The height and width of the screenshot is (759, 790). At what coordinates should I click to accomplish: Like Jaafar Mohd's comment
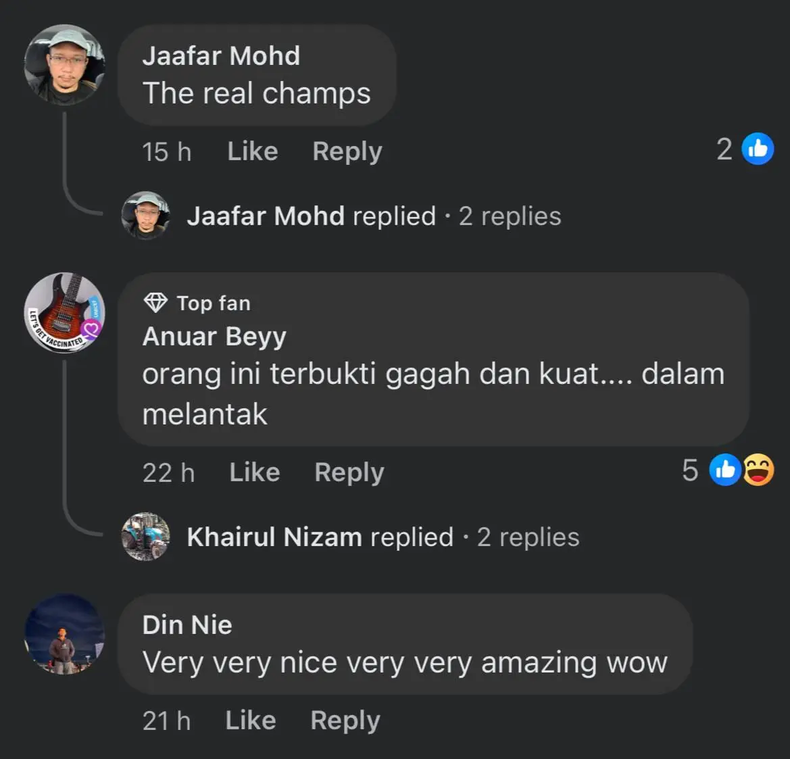coord(253,151)
